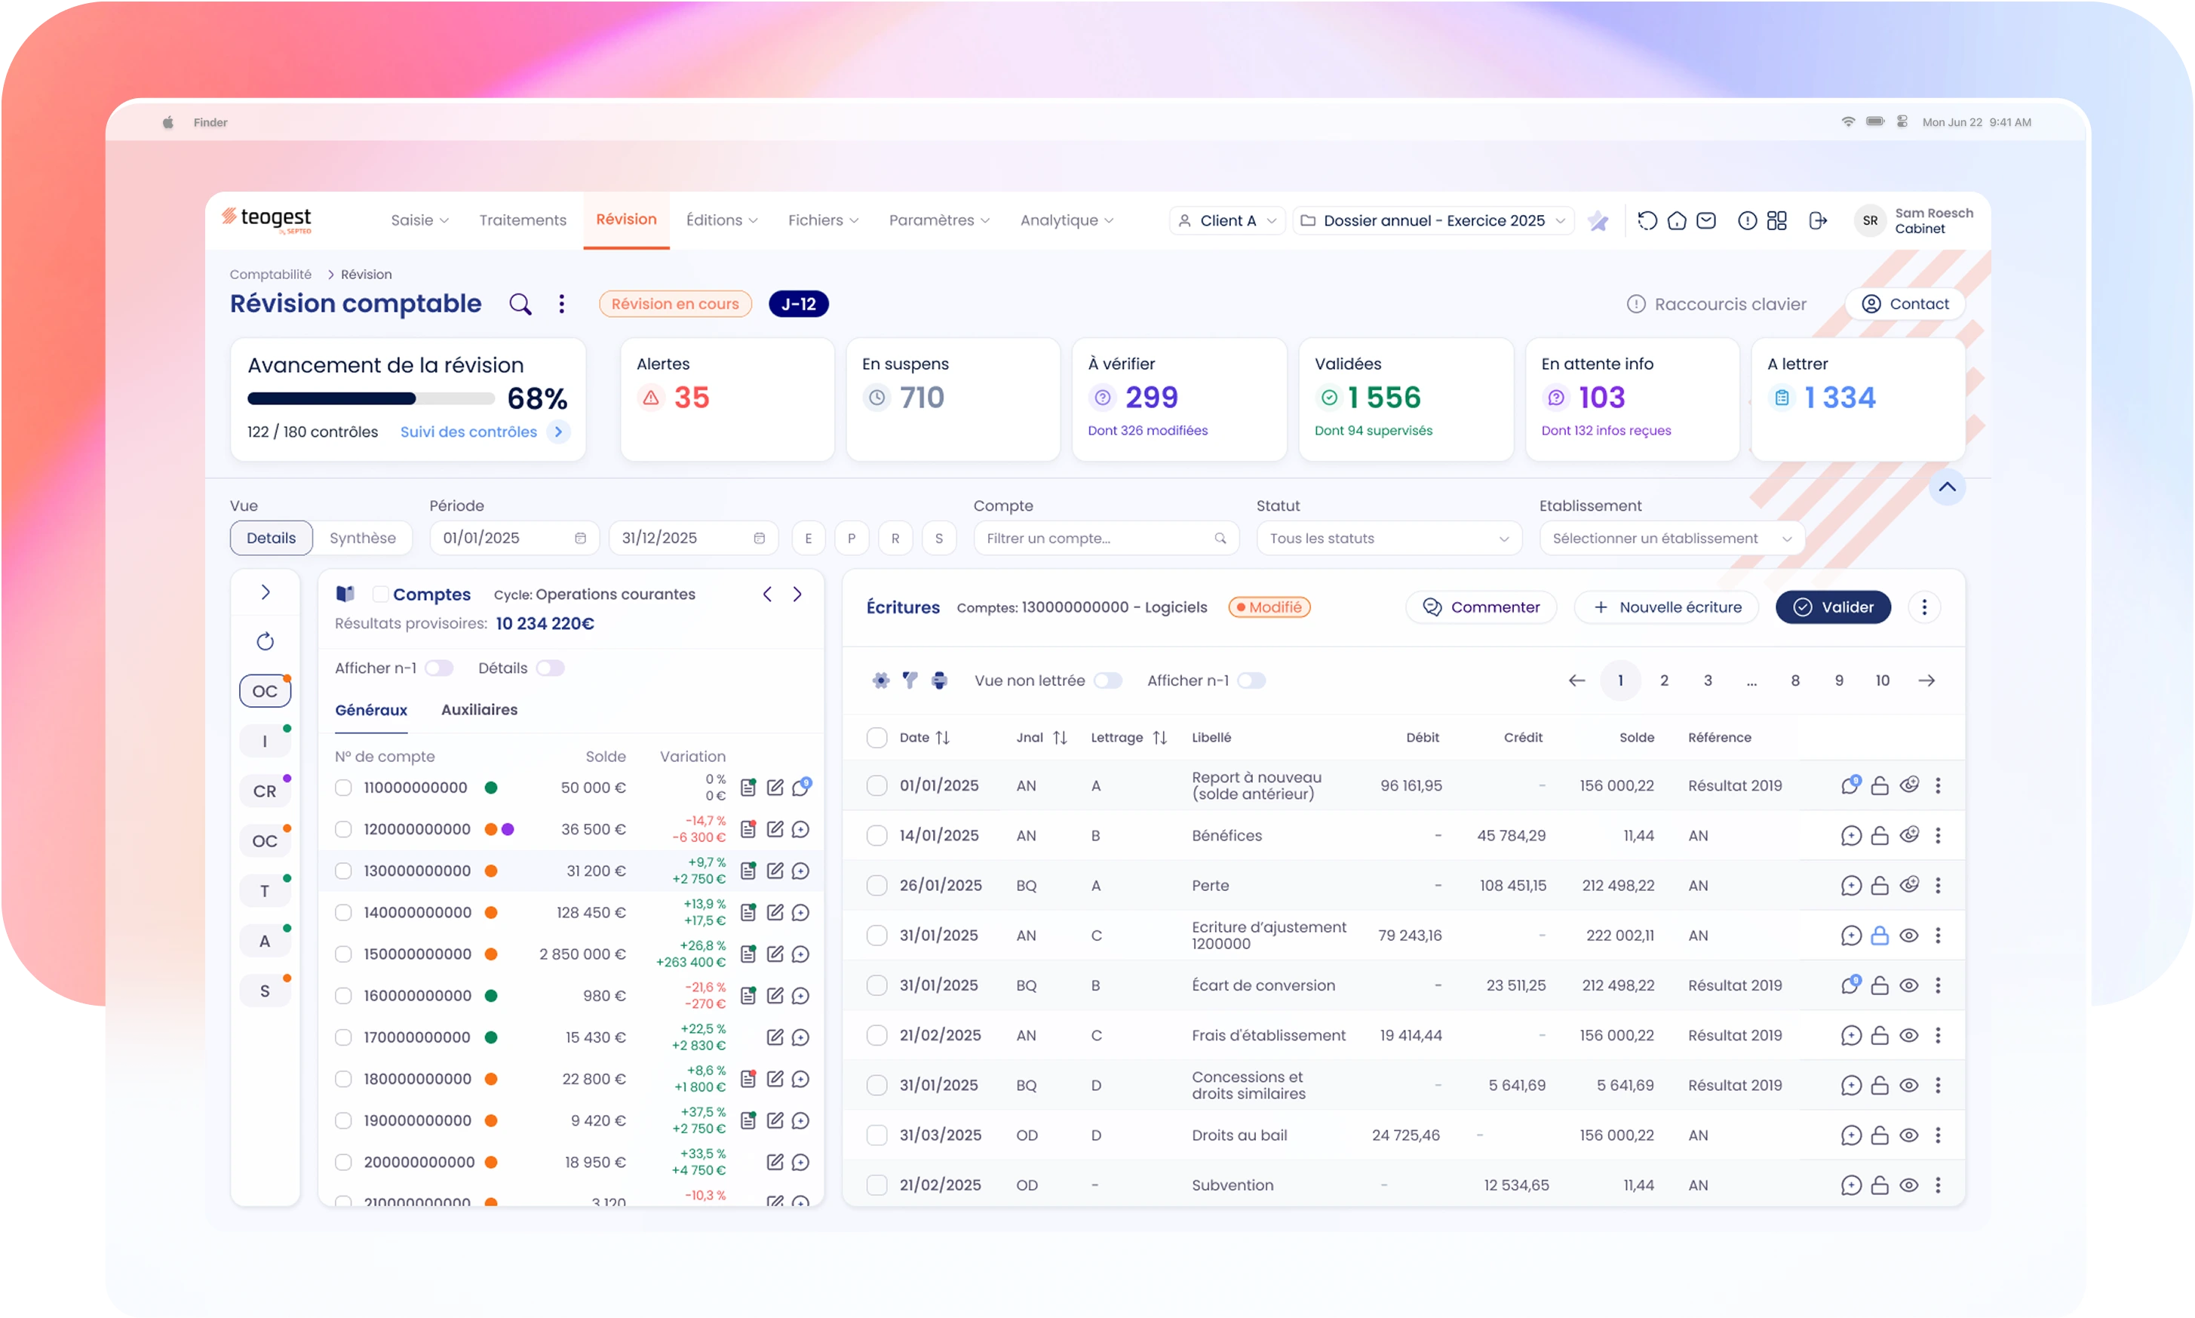Screen dimensions: 2195x1318
Task: Click green status dot of account 160000000000
Action: 490,996
